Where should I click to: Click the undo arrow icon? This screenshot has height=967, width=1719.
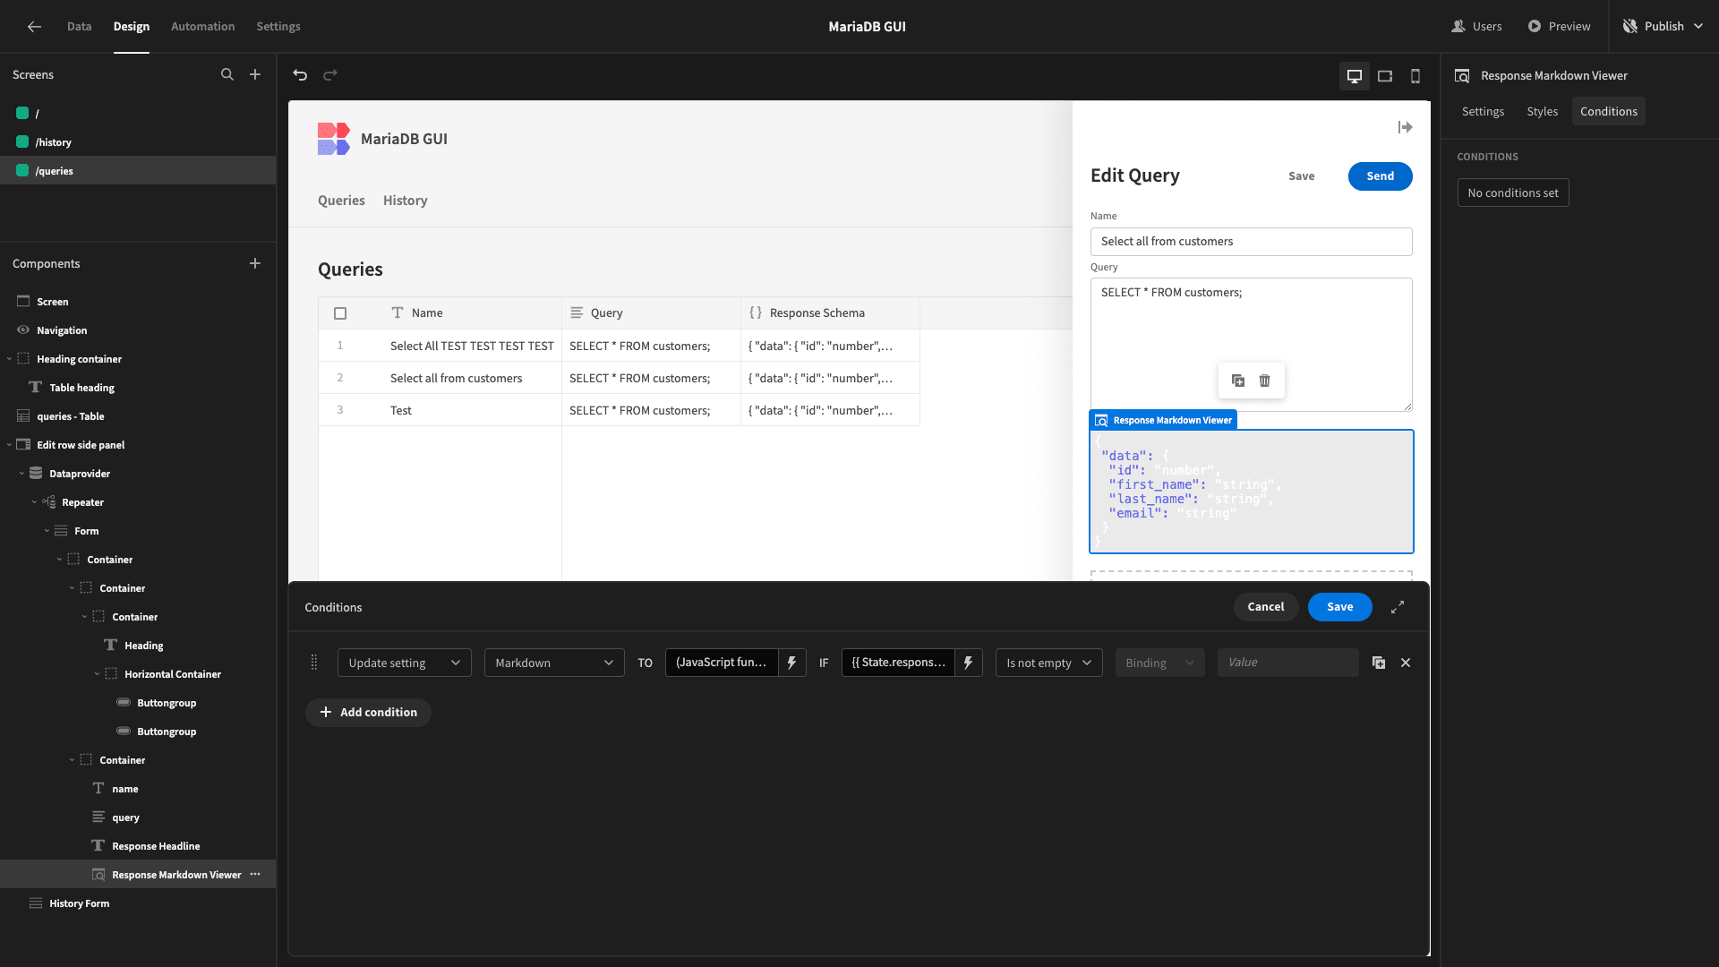point(300,75)
